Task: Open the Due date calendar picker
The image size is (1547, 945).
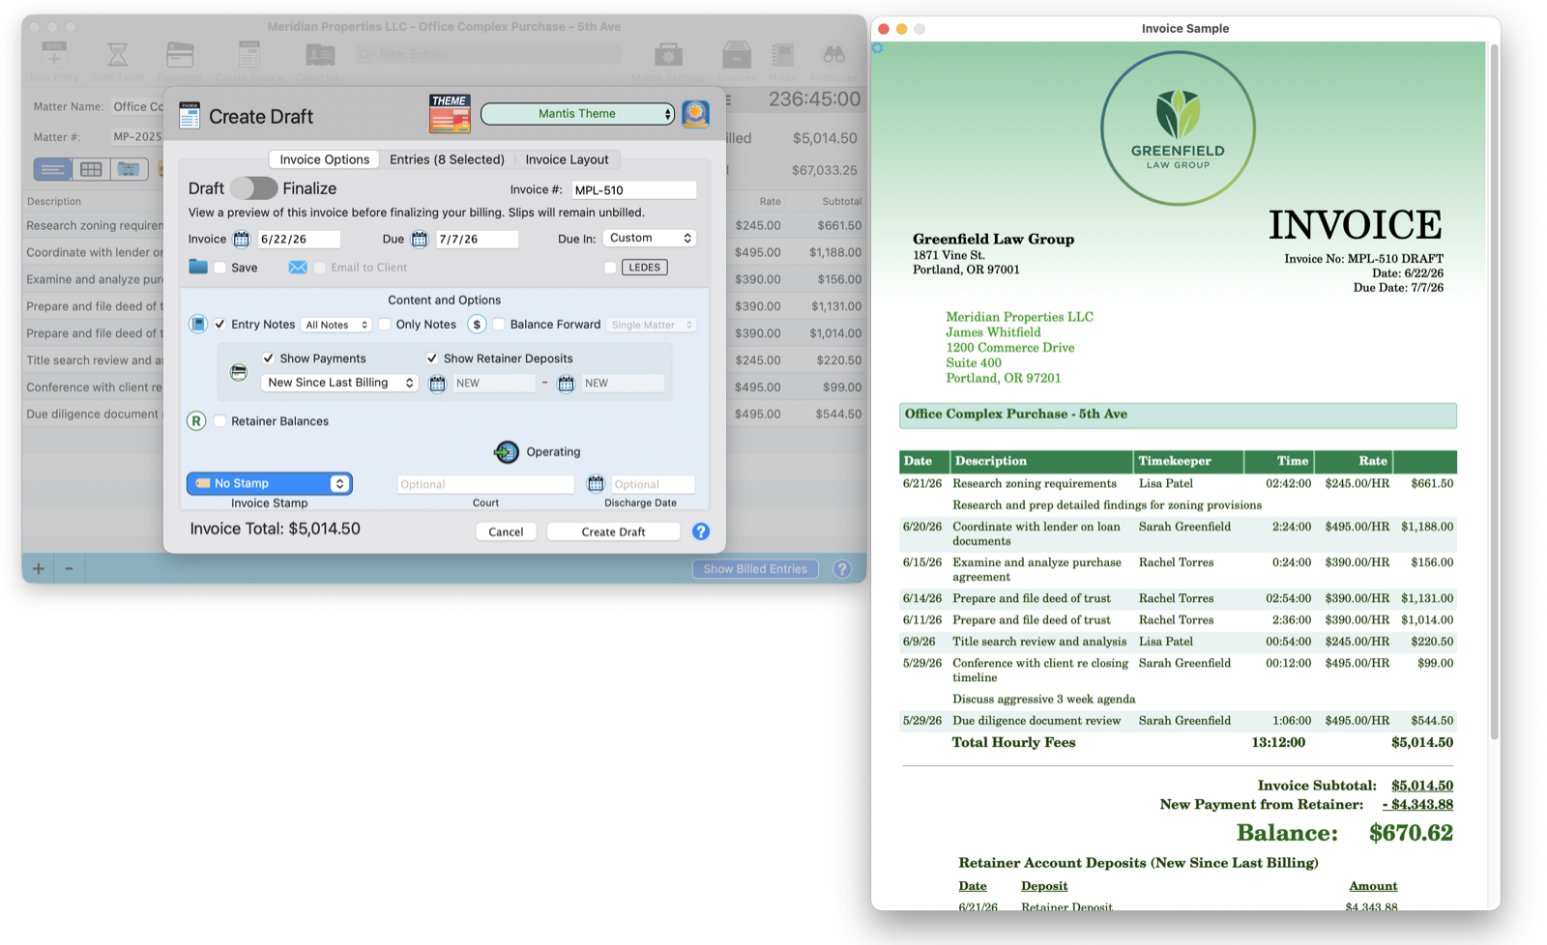Action: 419,239
